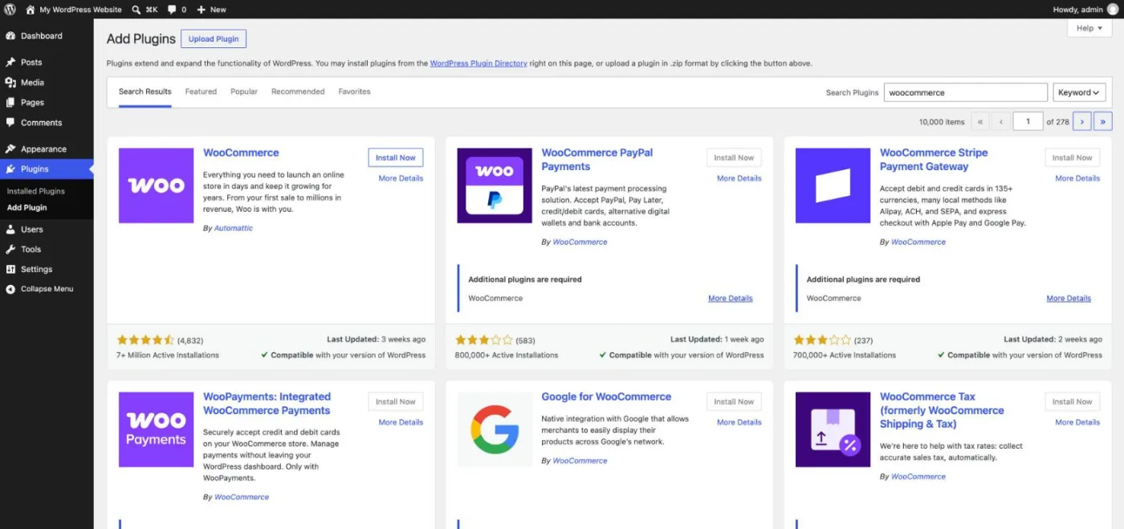Click Install Now for Stripe Payment Gateway
Image resolution: width=1124 pixels, height=529 pixels.
(x=1073, y=157)
